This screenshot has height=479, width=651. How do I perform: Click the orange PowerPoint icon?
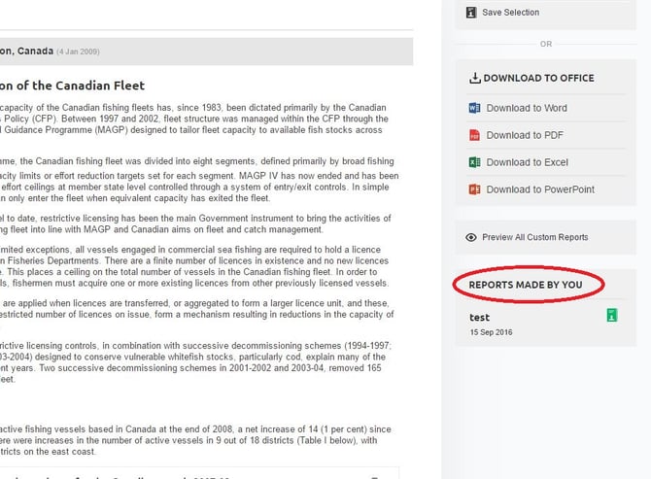coord(473,189)
